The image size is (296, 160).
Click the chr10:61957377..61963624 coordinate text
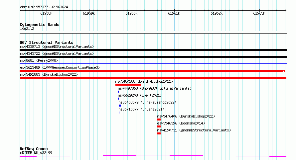(x=44, y=7)
